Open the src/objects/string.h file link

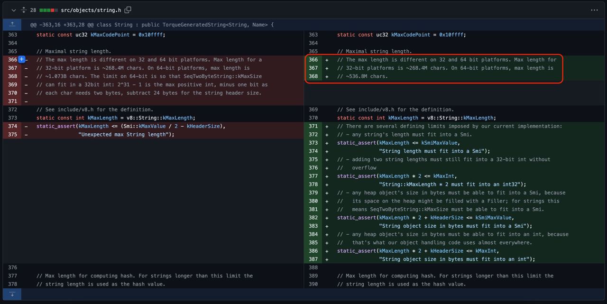92,10
